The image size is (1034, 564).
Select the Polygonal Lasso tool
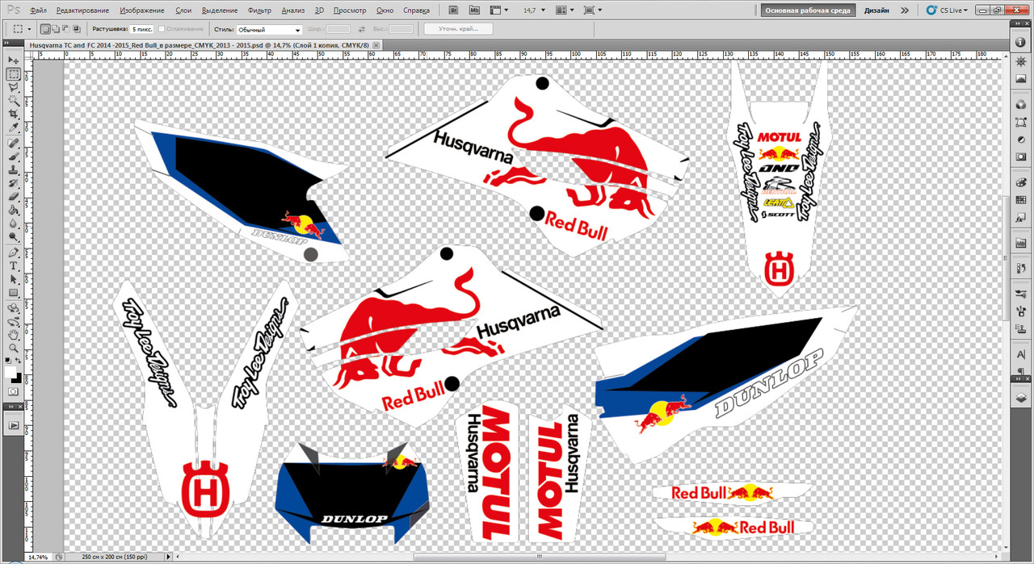[14, 88]
